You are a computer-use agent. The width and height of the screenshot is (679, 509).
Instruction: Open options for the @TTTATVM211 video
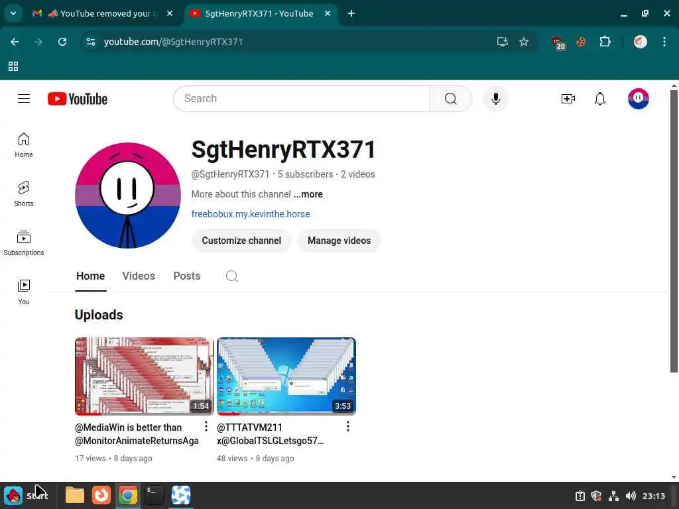click(x=347, y=426)
